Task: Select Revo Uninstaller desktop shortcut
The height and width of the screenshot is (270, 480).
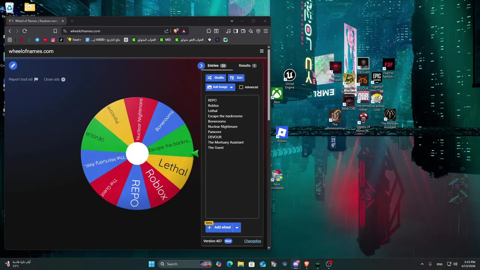Action: coord(277,180)
